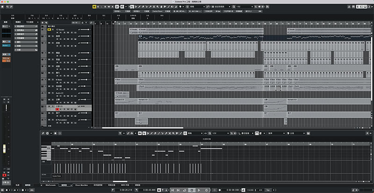Toggle the global Solo (S) button
Screen dimensions: 374x193
click(x=98, y=7)
